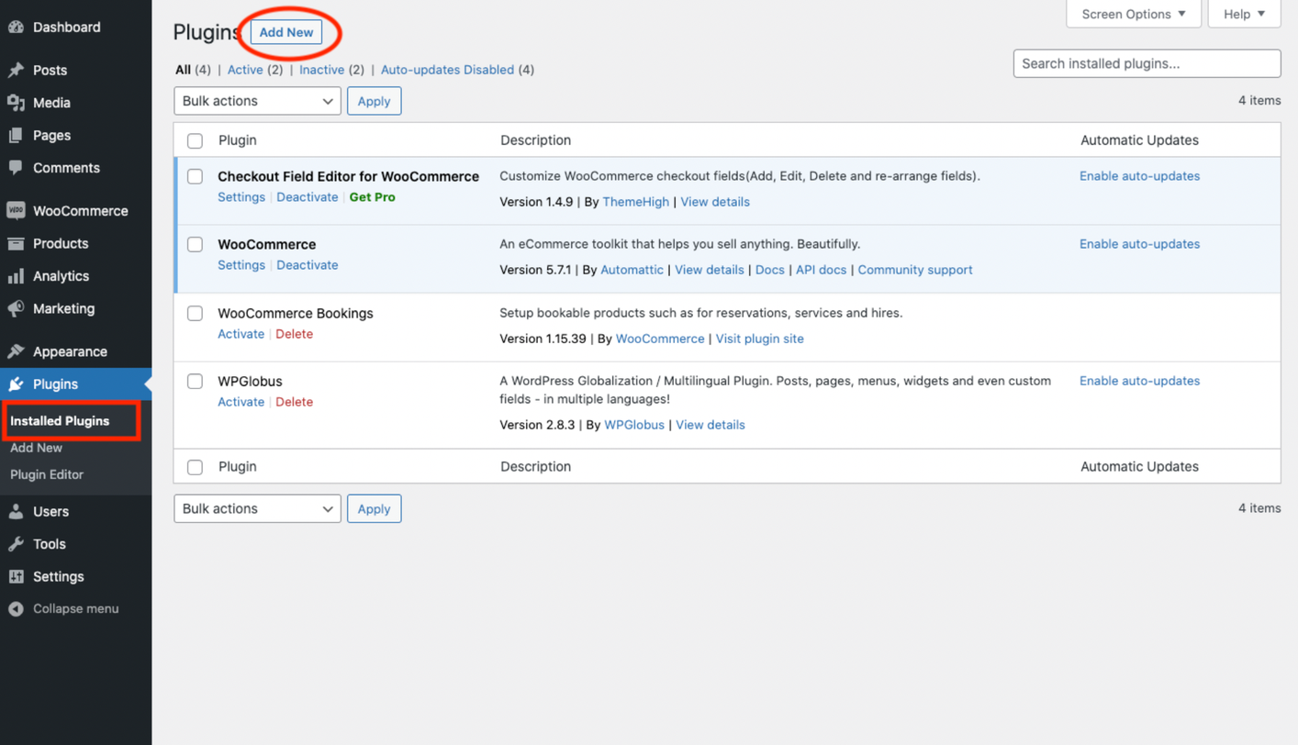Viewport: 1298px width, 745px height.
Task: Select the WPGlobus plugin checkbox
Action: [195, 381]
